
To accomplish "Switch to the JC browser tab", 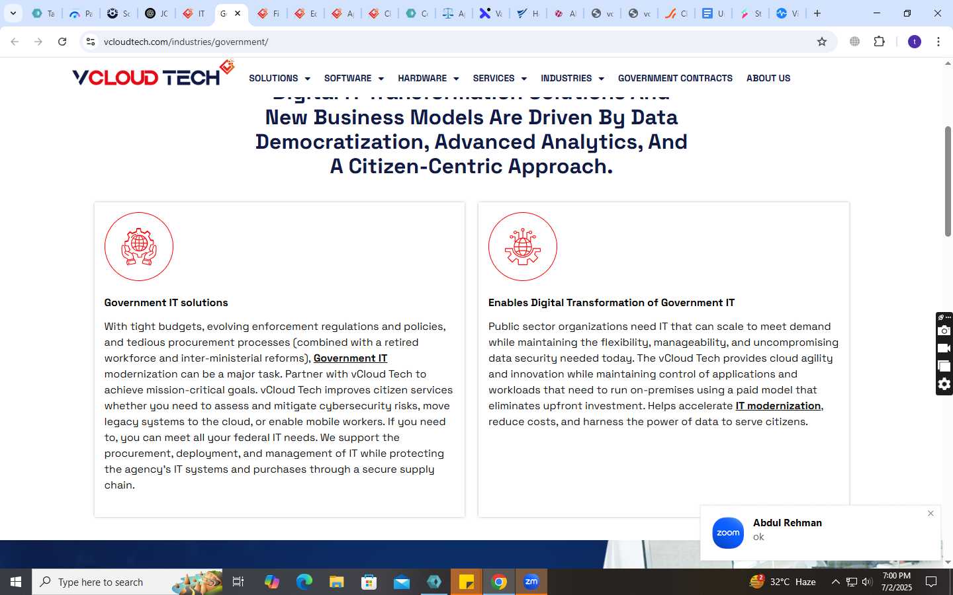I will pyautogui.click(x=157, y=13).
